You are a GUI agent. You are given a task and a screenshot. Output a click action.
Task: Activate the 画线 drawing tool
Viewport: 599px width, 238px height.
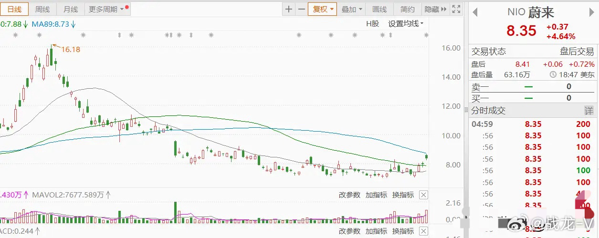point(379,9)
